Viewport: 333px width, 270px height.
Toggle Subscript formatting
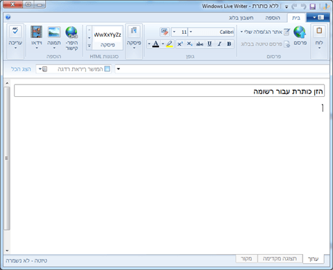point(189,44)
